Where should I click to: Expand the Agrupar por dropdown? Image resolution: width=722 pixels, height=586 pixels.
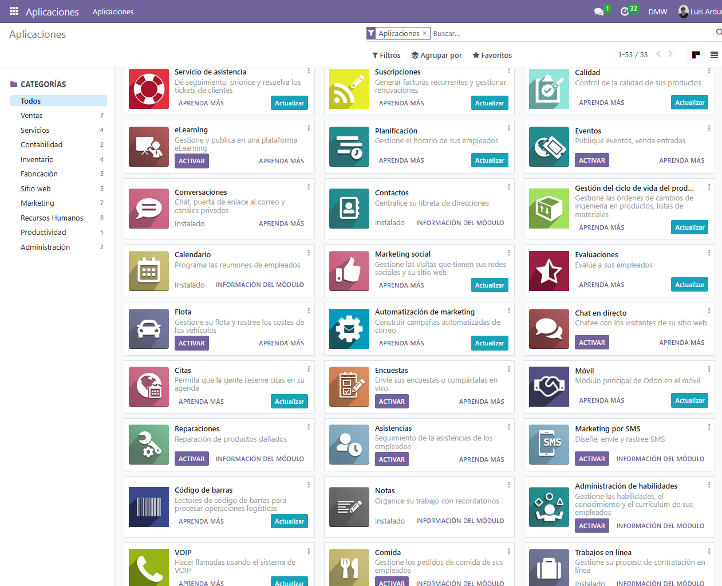point(436,56)
